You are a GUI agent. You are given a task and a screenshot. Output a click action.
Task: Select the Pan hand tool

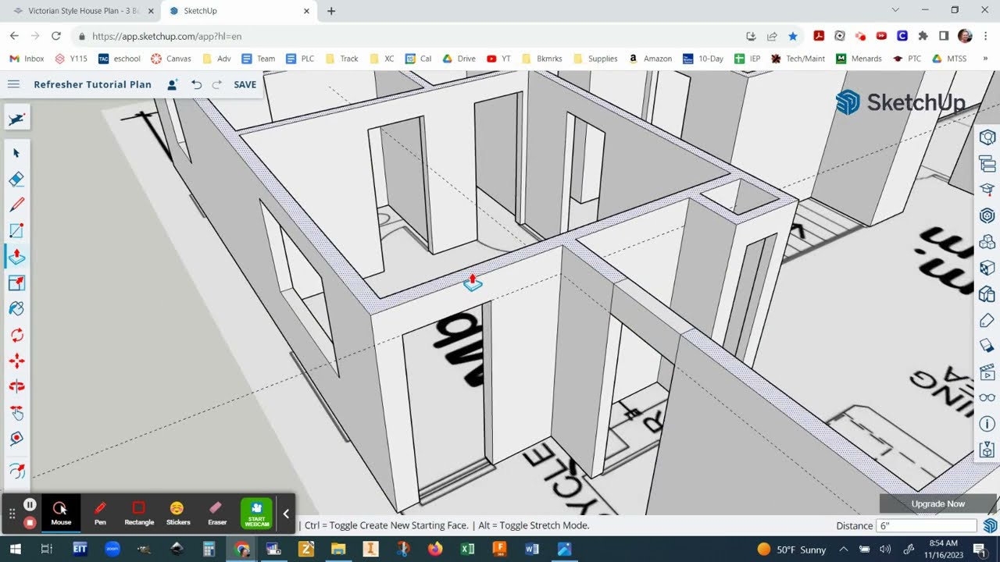tap(16, 413)
